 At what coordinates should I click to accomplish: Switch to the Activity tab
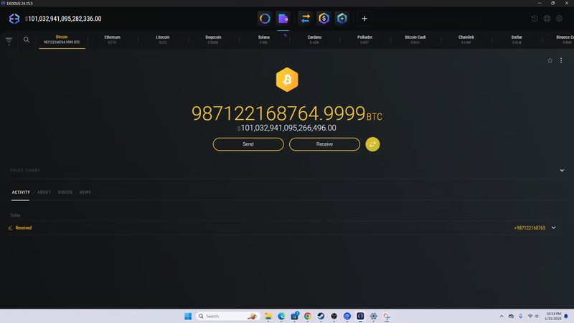21,192
